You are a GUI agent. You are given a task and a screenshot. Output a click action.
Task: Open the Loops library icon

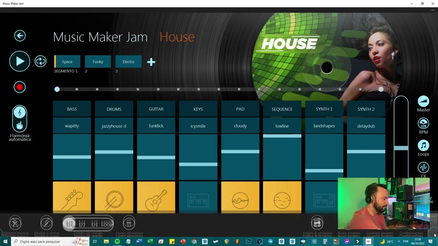[x=423, y=146]
